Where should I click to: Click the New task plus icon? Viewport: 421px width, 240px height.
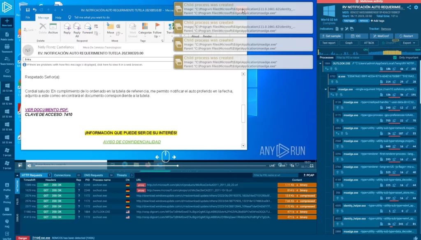7,21
